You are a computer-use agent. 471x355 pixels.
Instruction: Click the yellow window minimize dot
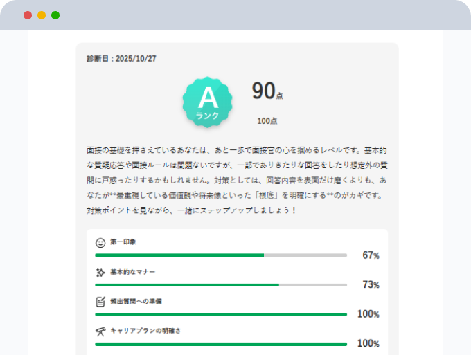[x=42, y=15]
